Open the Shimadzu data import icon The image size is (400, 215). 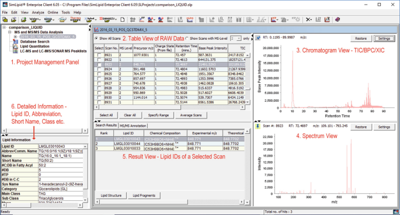107,20
